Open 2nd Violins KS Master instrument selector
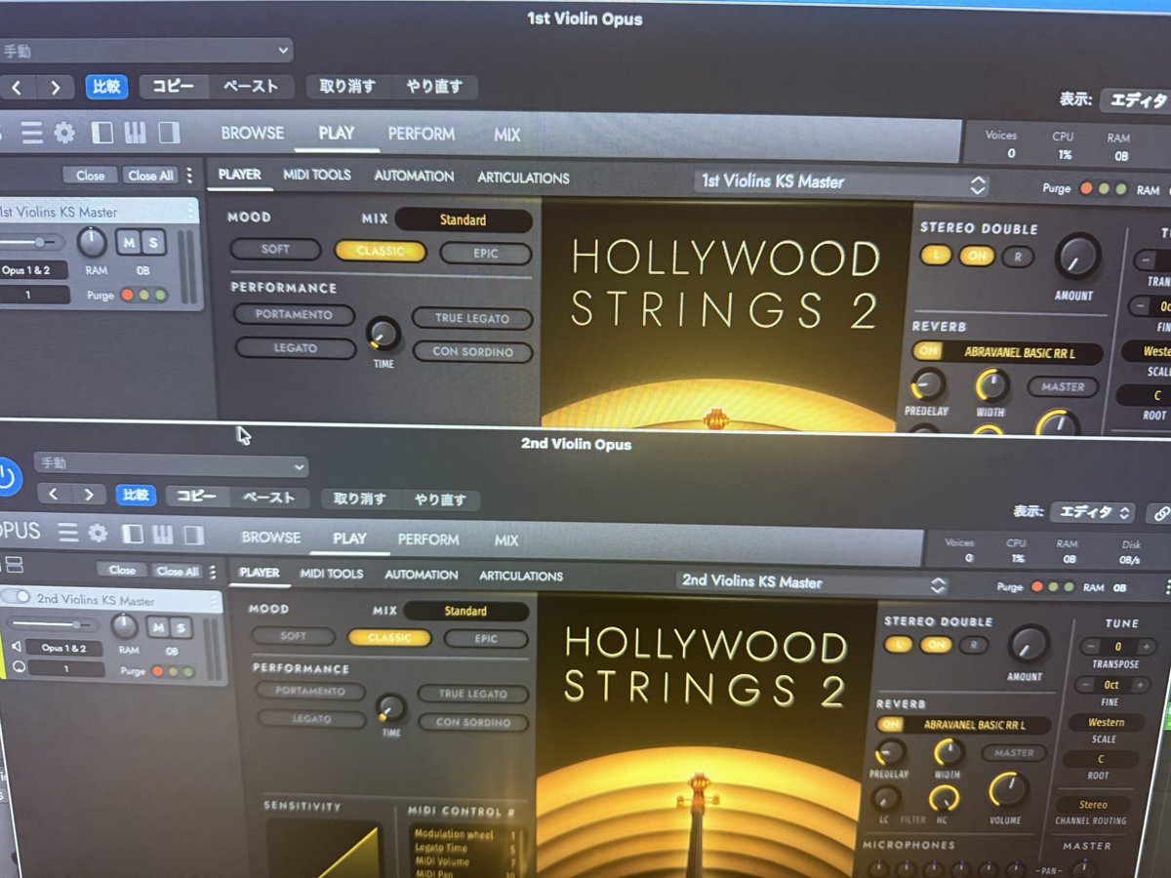The image size is (1171, 878). (x=813, y=582)
